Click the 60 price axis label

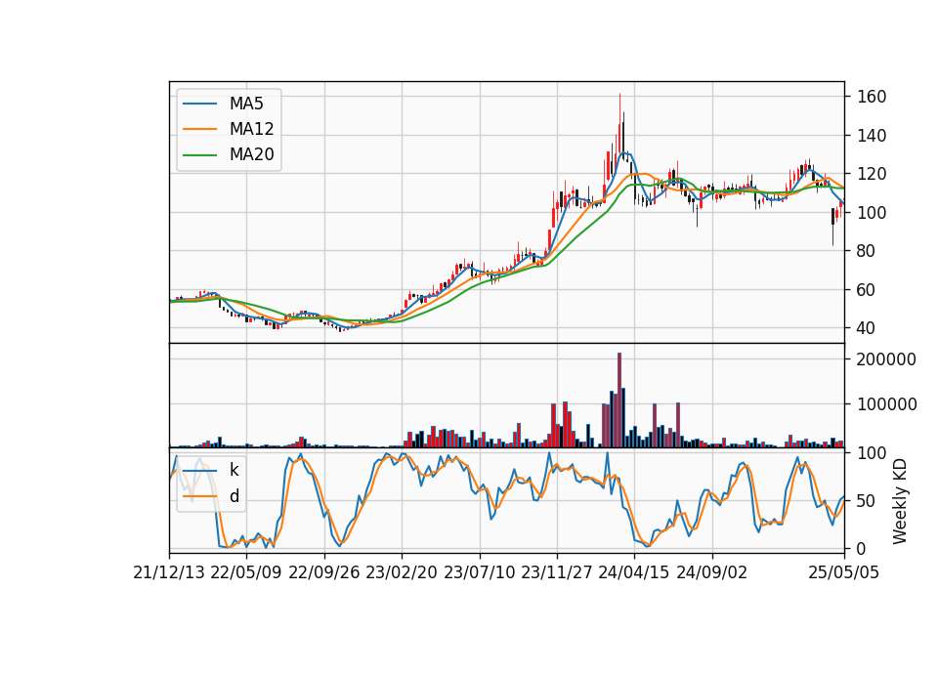click(867, 290)
